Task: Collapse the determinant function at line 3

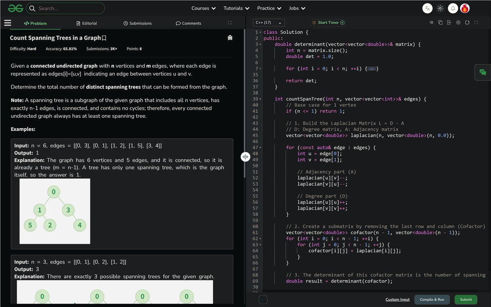Action: (260, 44)
